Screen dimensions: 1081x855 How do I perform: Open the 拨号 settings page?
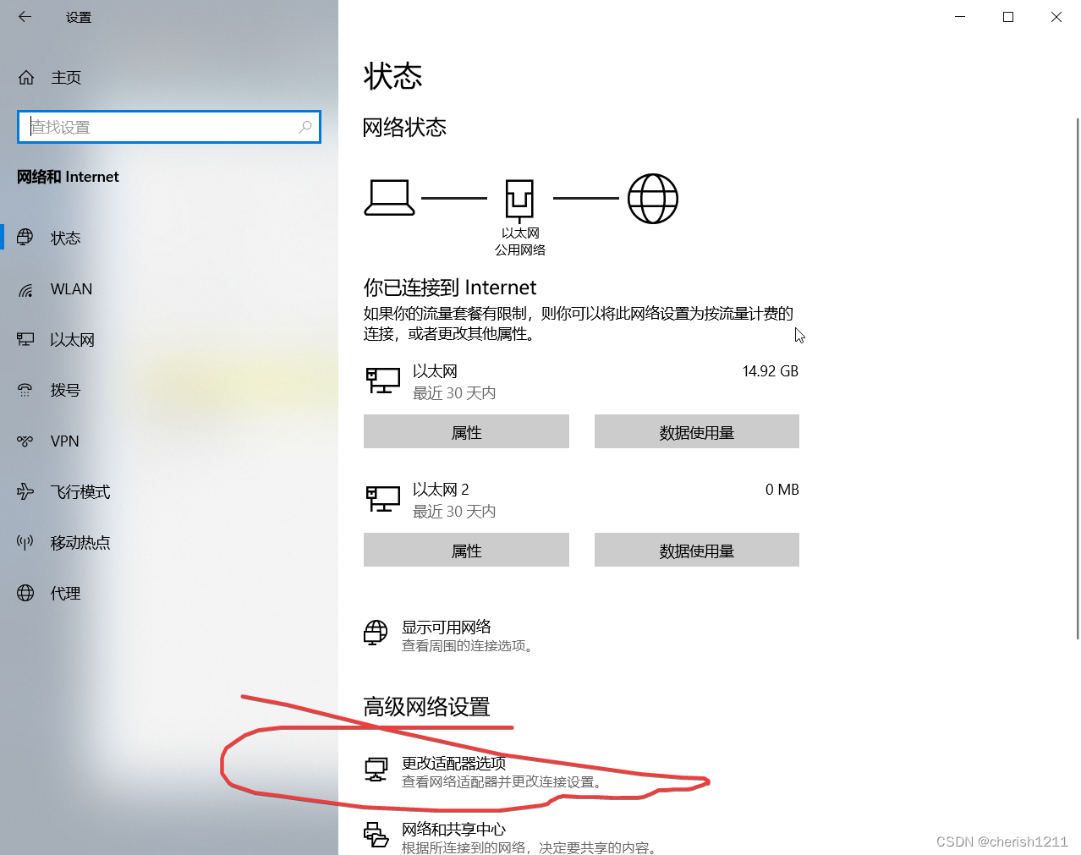coord(169,390)
